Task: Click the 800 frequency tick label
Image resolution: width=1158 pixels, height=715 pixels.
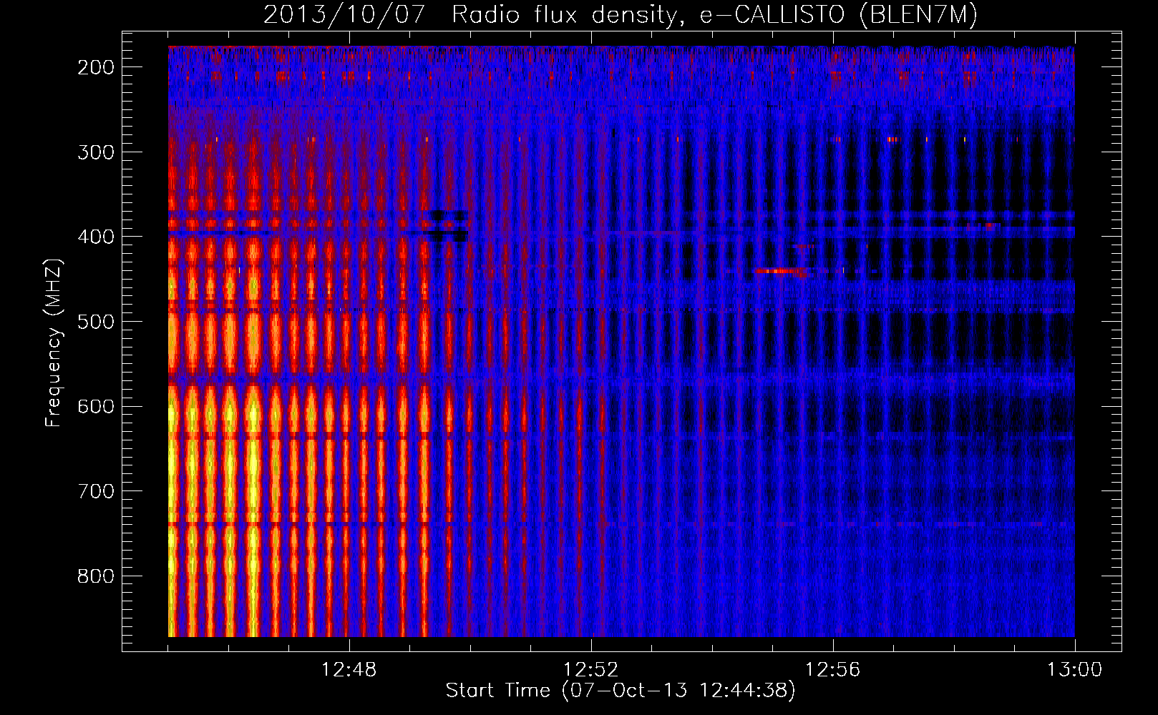Action: click(96, 576)
